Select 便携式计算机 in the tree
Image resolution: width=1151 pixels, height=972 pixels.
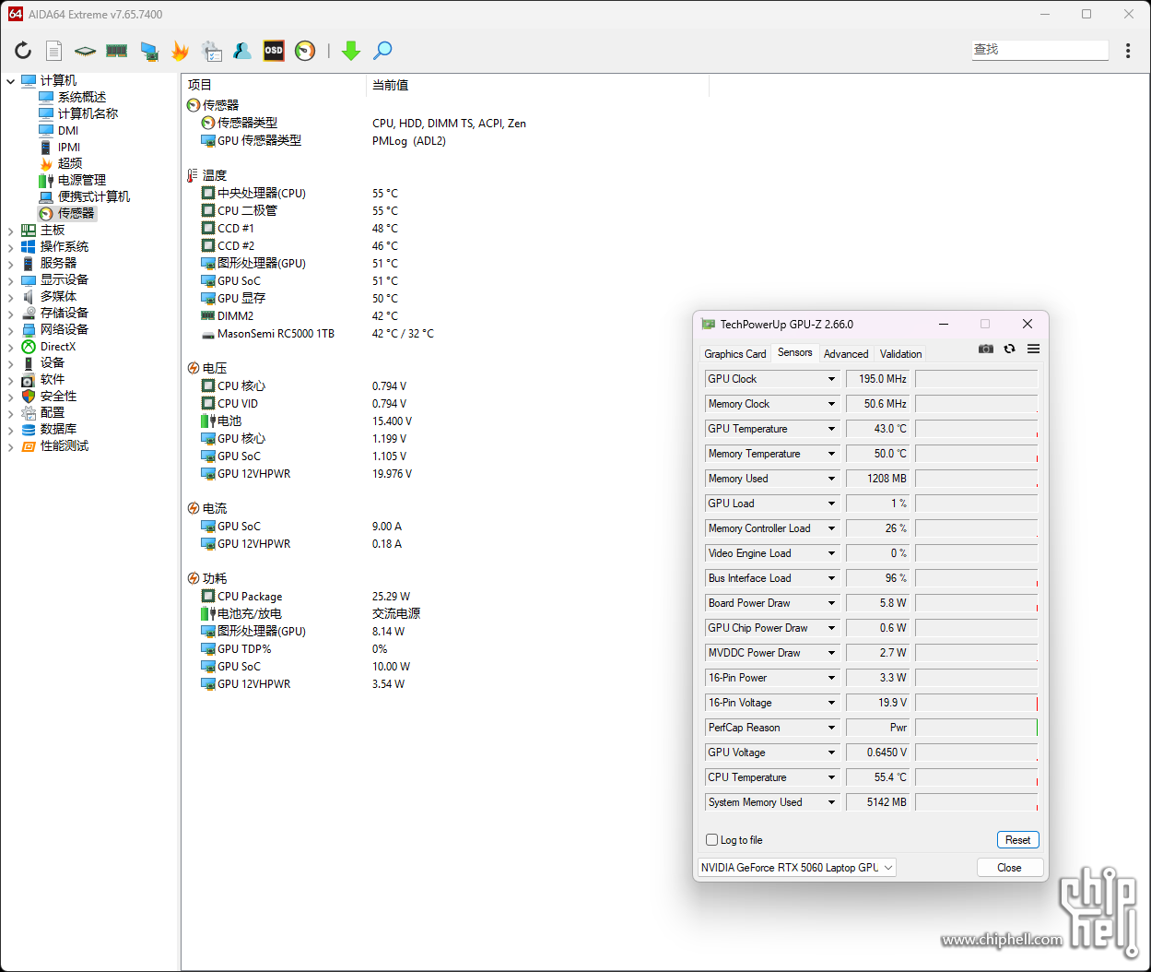(x=94, y=197)
